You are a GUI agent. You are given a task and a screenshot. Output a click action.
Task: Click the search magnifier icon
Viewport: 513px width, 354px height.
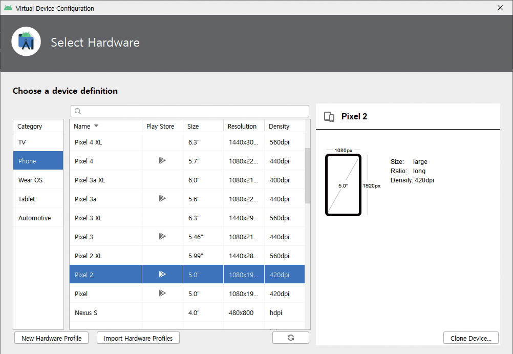click(x=78, y=111)
